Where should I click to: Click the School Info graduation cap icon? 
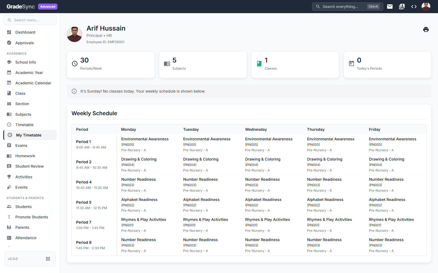pyautogui.click(x=9, y=62)
